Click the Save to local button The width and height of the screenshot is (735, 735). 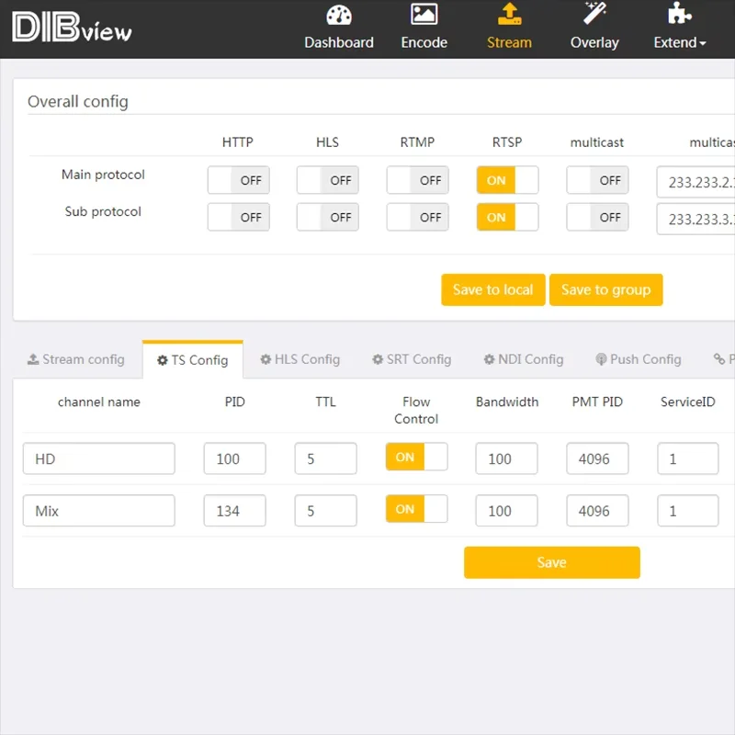pos(493,289)
